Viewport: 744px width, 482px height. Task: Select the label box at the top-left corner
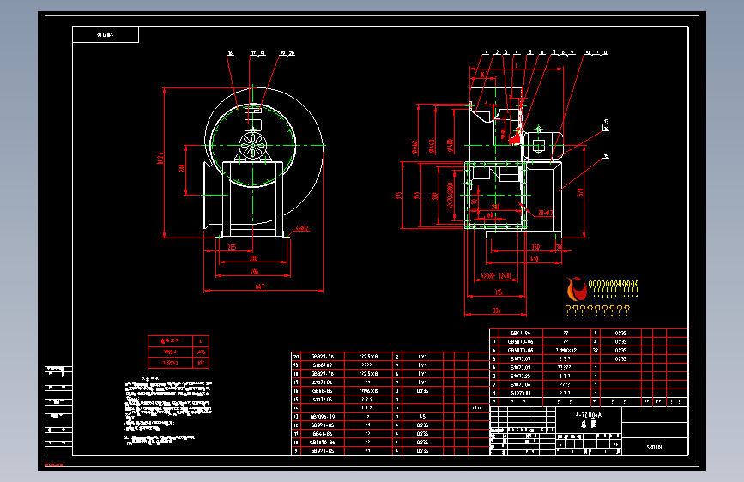106,34
